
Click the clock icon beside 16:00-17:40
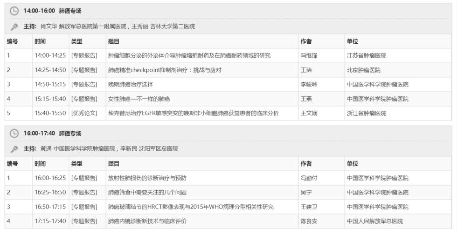(x=14, y=134)
